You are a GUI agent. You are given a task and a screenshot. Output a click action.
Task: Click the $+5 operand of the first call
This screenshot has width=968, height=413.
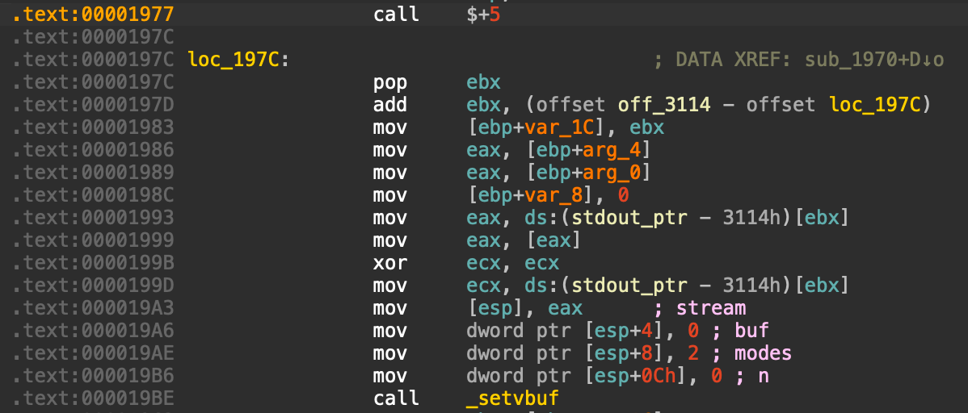click(x=483, y=15)
